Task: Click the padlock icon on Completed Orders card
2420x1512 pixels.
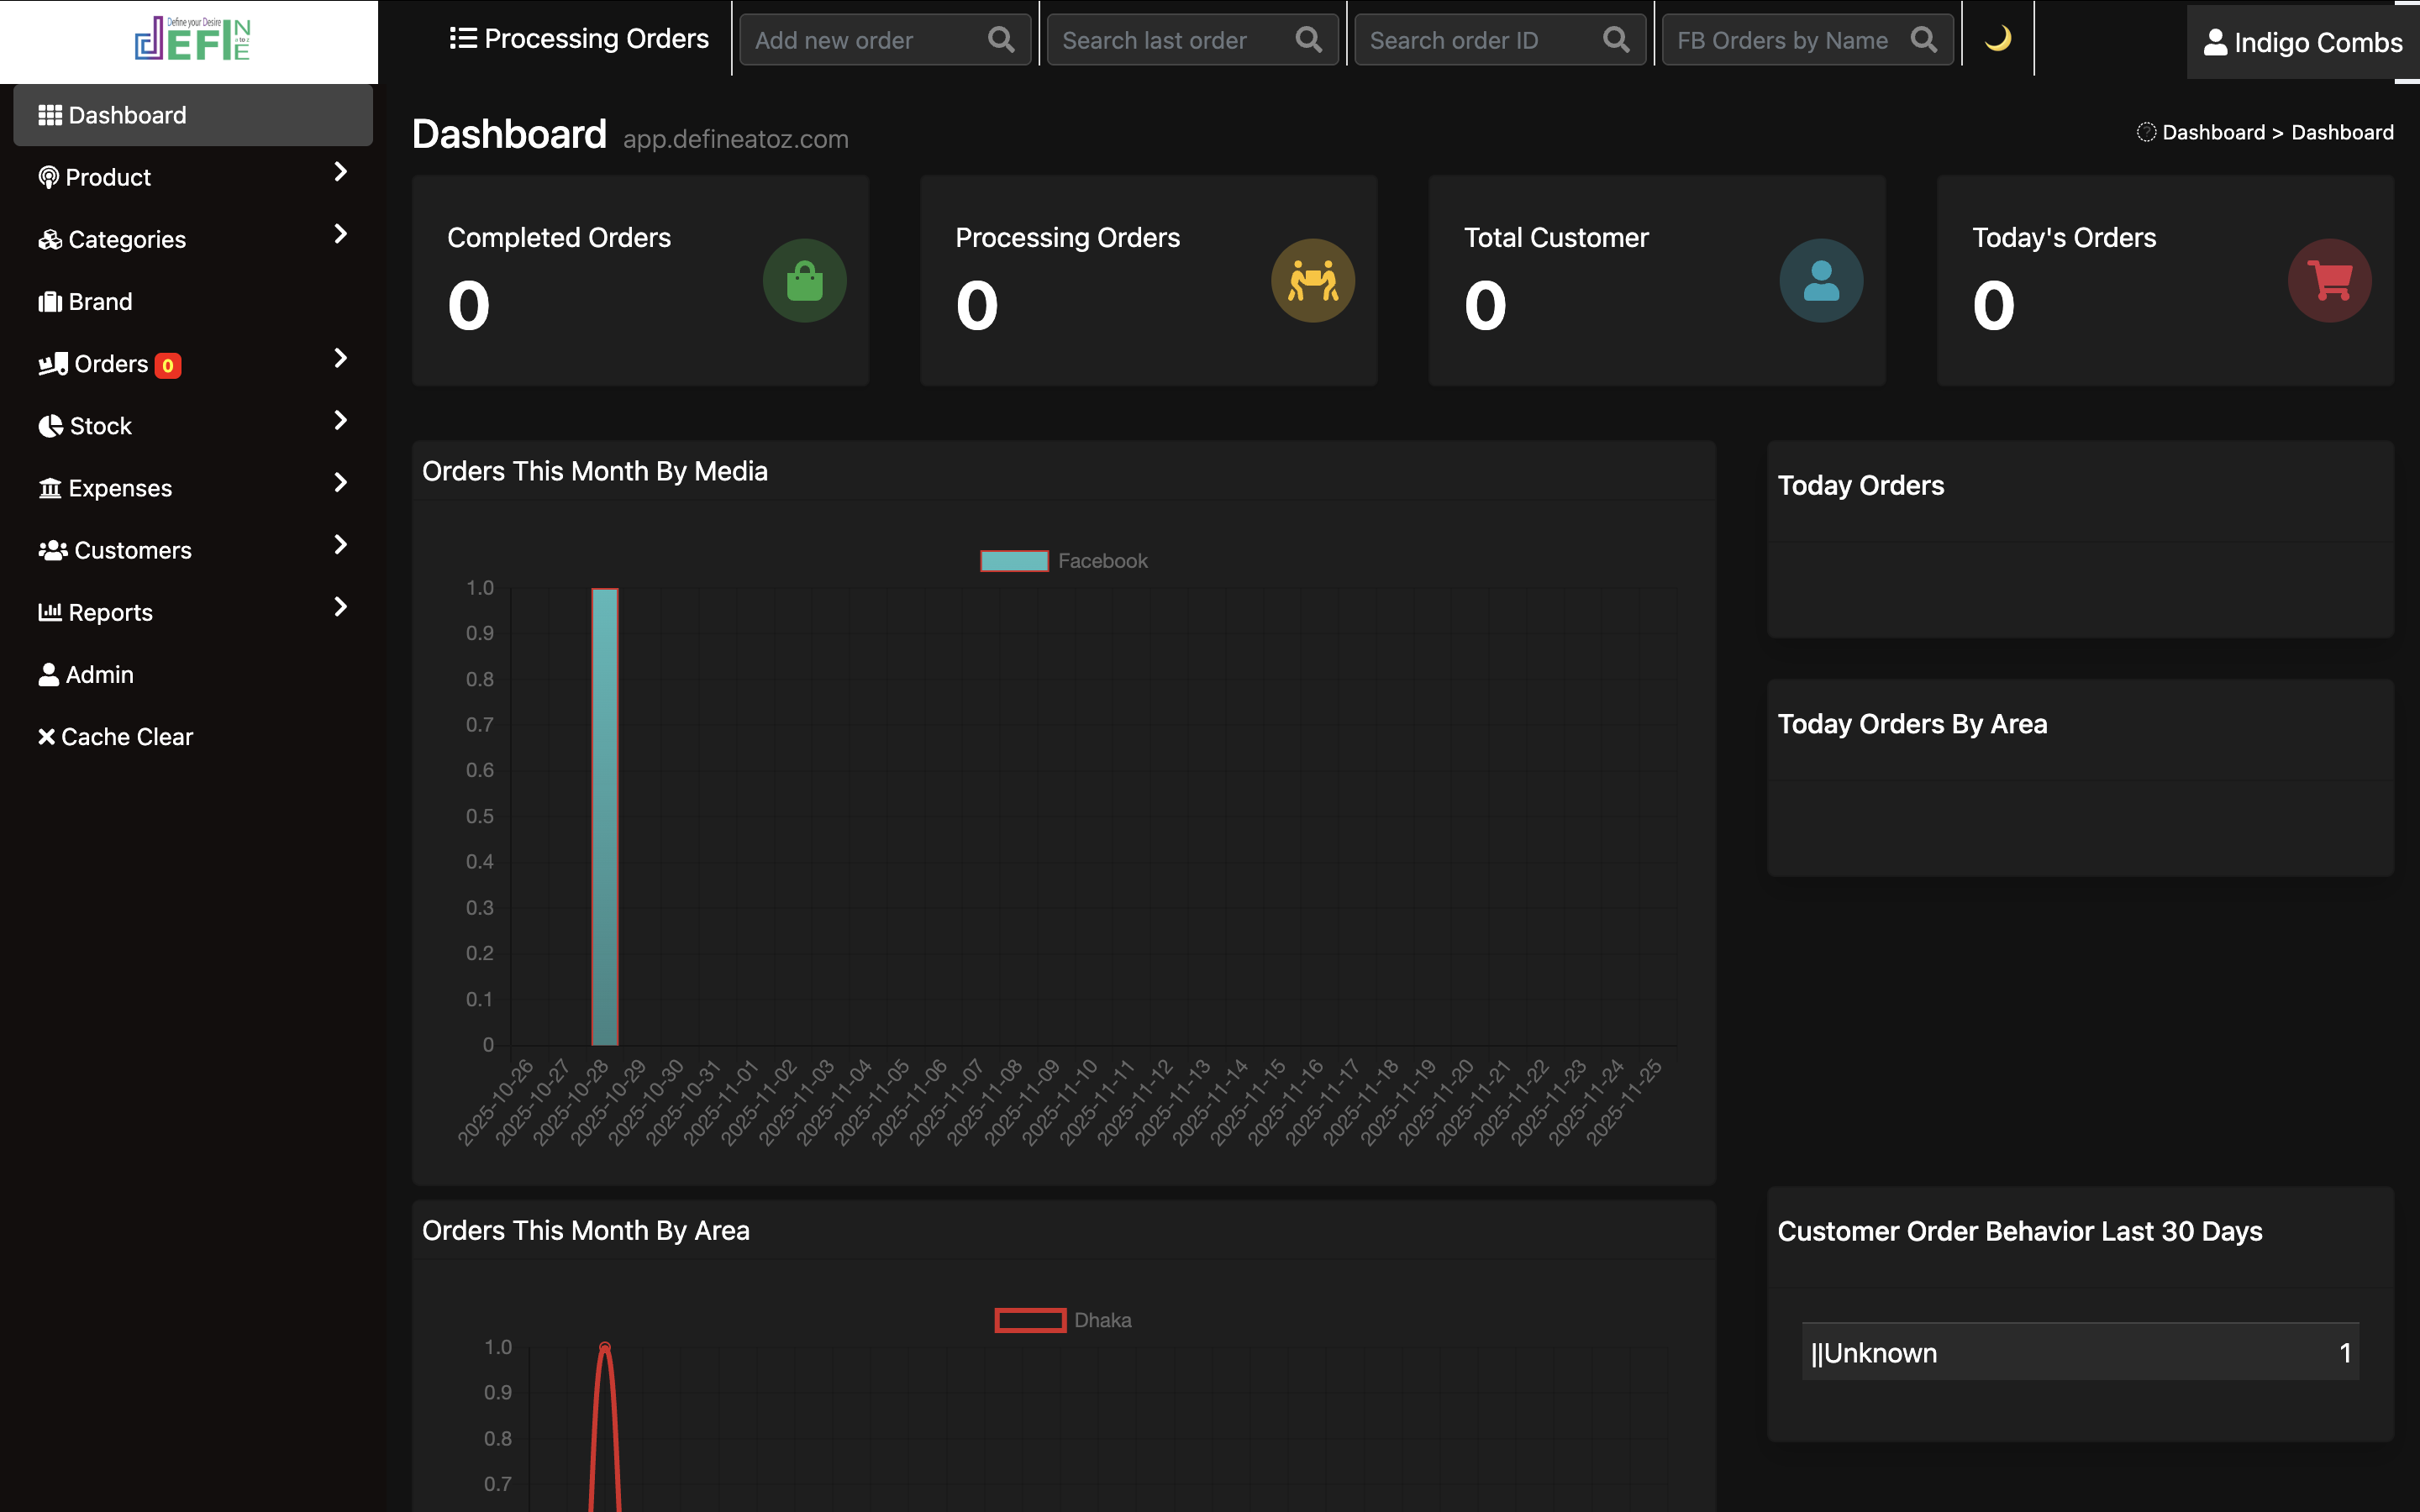Action: click(804, 281)
